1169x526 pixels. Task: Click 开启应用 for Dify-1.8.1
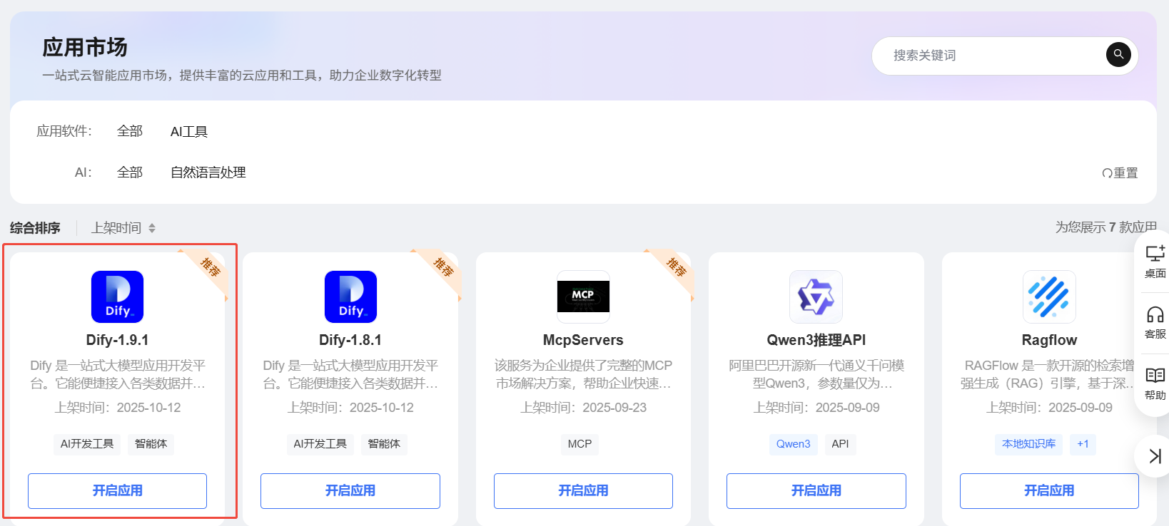350,490
